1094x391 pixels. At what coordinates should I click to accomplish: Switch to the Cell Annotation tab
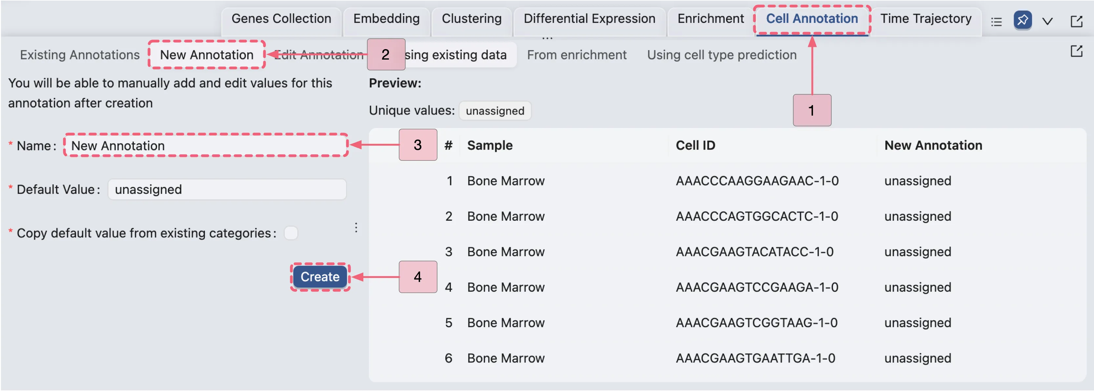[x=812, y=18]
